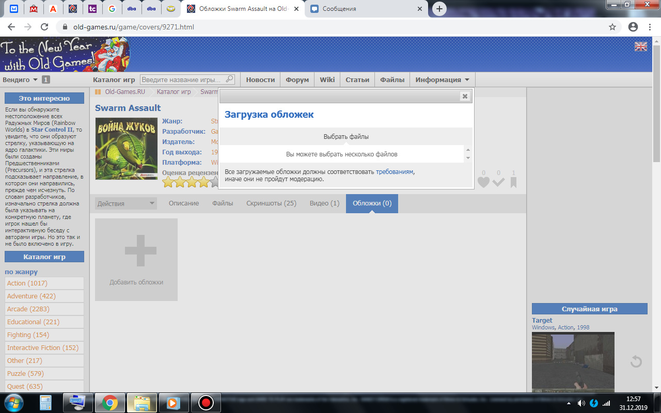Click the Выбрать файлы upload button
The width and height of the screenshot is (661, 413).
[346, 137]
